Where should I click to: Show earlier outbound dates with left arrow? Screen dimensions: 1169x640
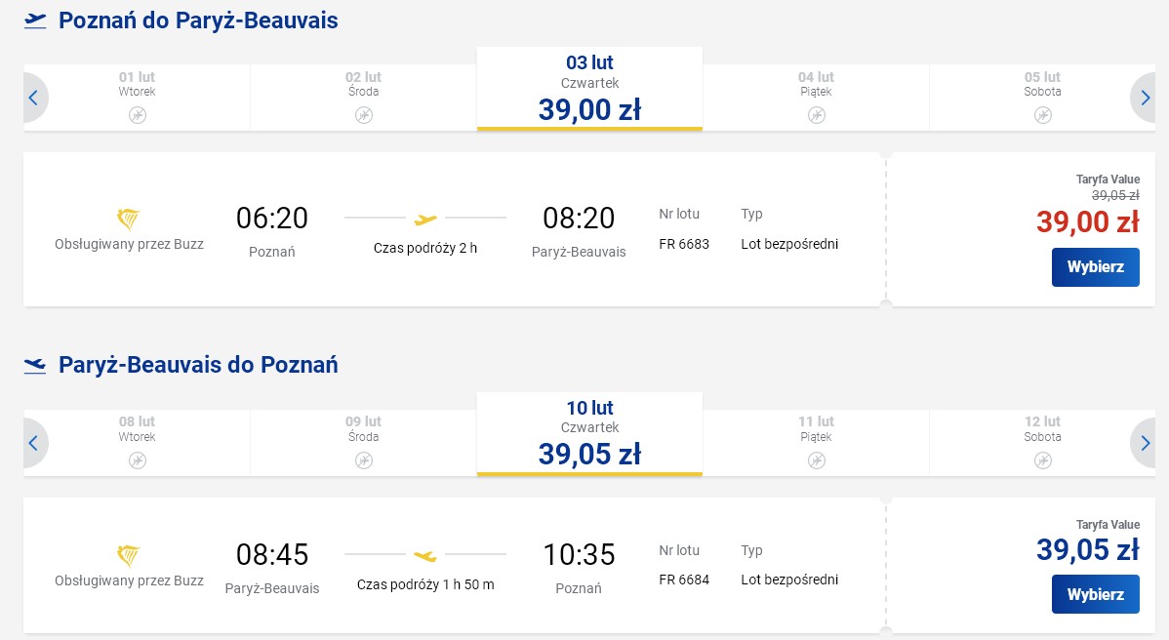point(34,98)
